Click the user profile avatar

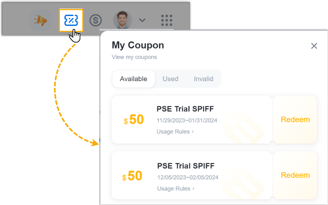[x=122, y=20]
